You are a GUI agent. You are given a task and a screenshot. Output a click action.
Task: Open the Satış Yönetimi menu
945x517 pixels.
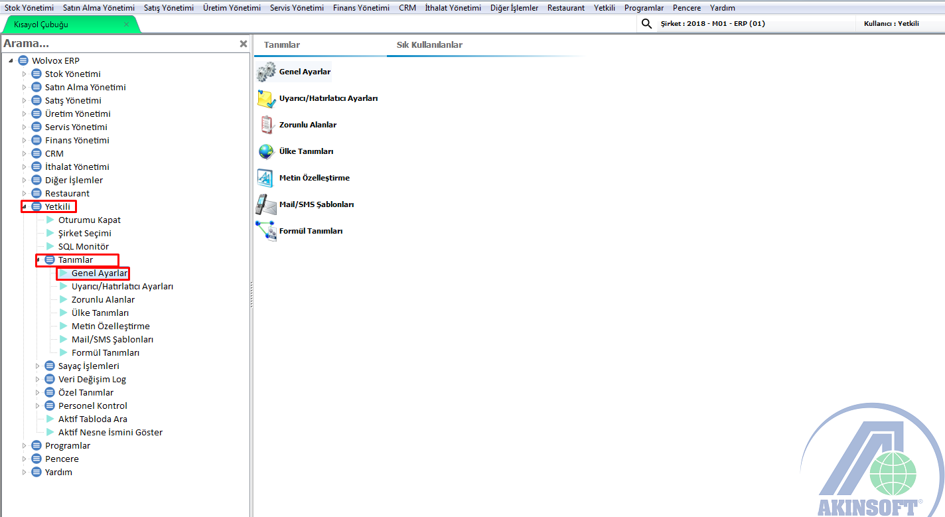pyautogui.click(x=169, y=8)
